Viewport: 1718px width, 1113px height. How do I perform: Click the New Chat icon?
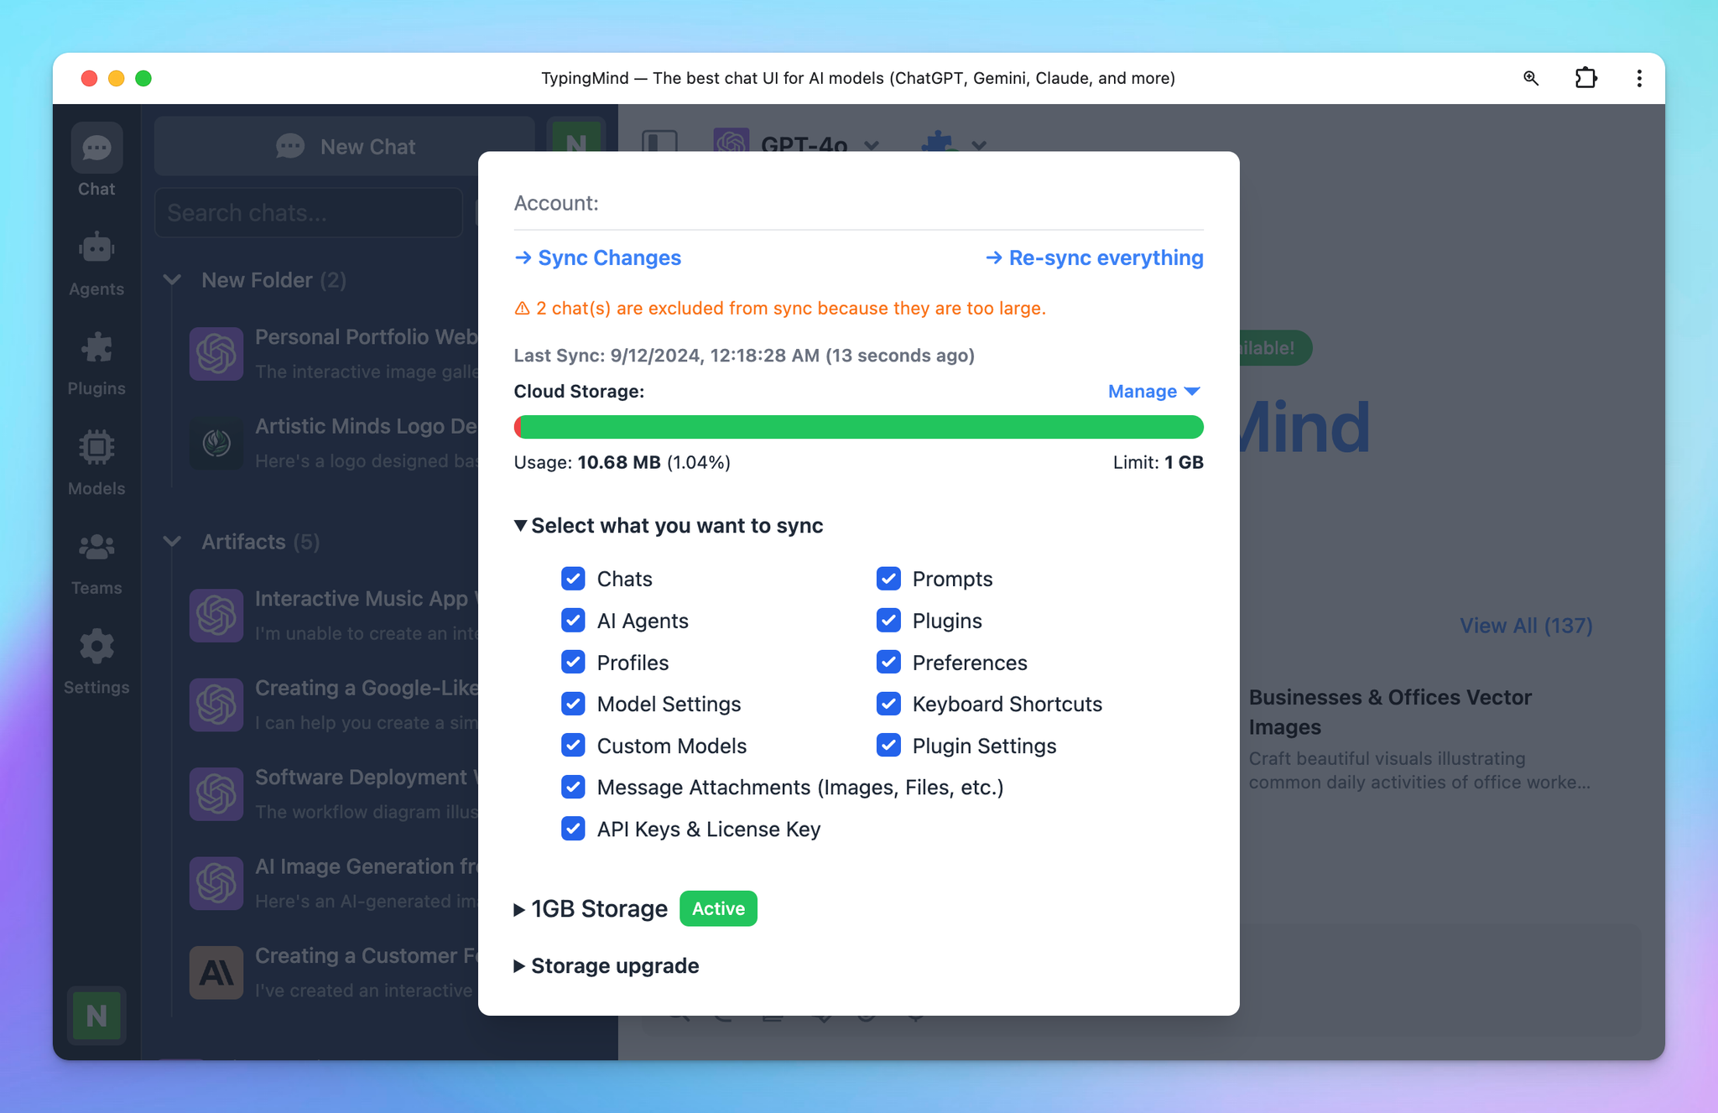(289, 147)
